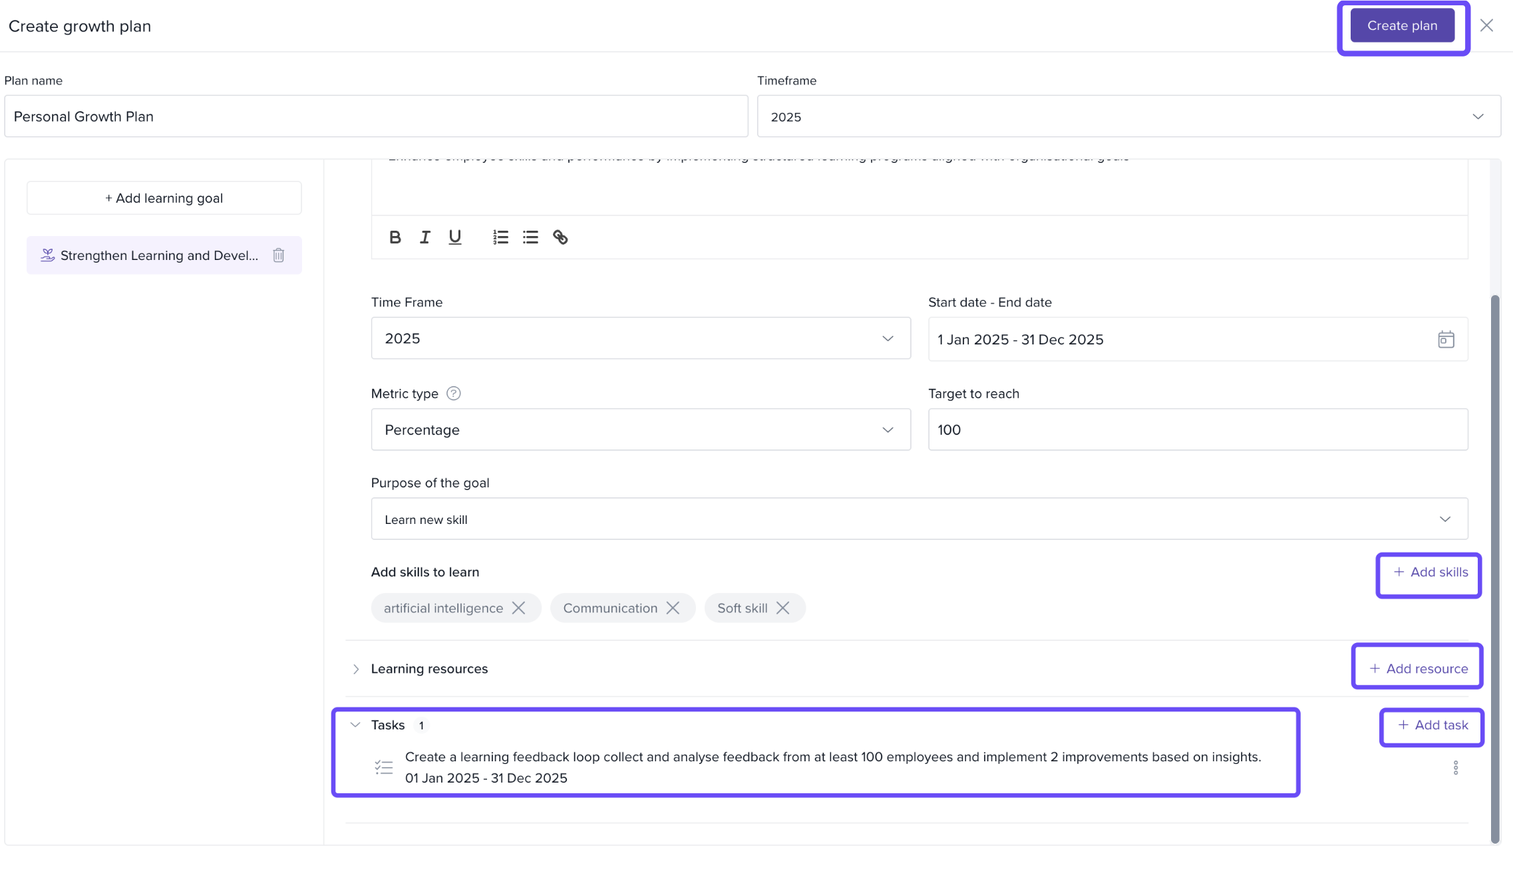Open Purpose of the goal dropdown
The width and height of the screenshot is (1513, 875).
point(919,519)
